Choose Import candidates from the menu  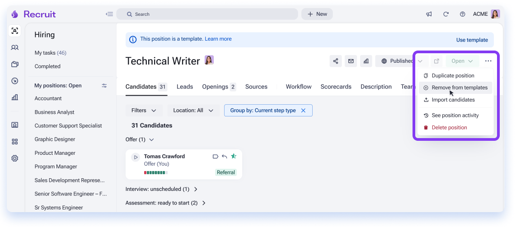(x=455, y=100)
